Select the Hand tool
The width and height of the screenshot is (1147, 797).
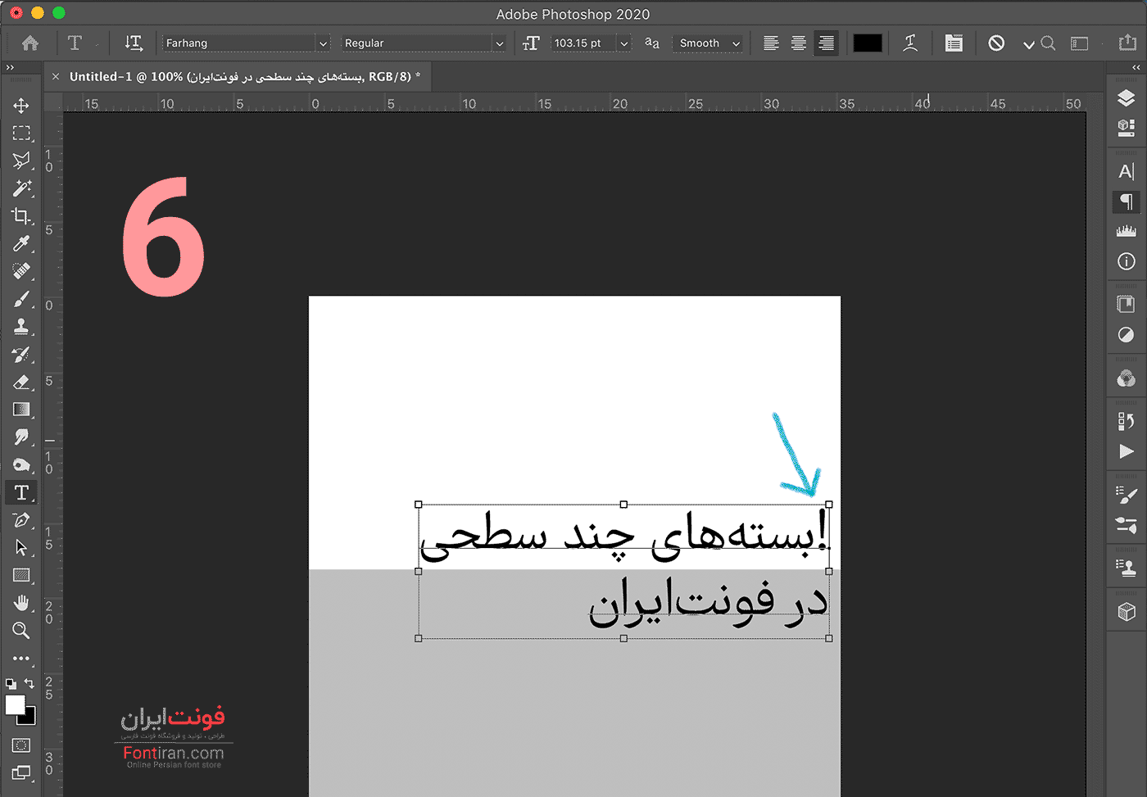click(x=21, y=603)
